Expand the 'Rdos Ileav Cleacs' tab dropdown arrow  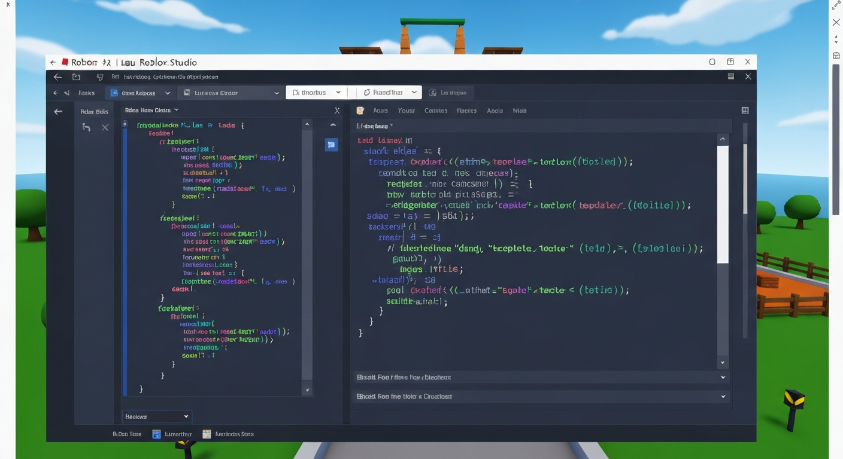177,110
